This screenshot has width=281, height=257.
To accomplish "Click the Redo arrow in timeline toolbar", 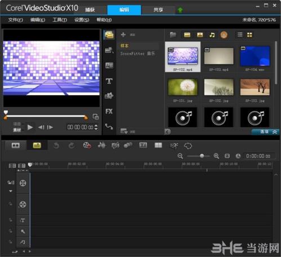I will coord(72,145).
